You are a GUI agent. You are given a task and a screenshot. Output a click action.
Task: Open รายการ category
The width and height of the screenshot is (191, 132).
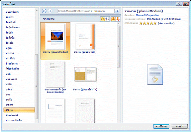[10, 105]
